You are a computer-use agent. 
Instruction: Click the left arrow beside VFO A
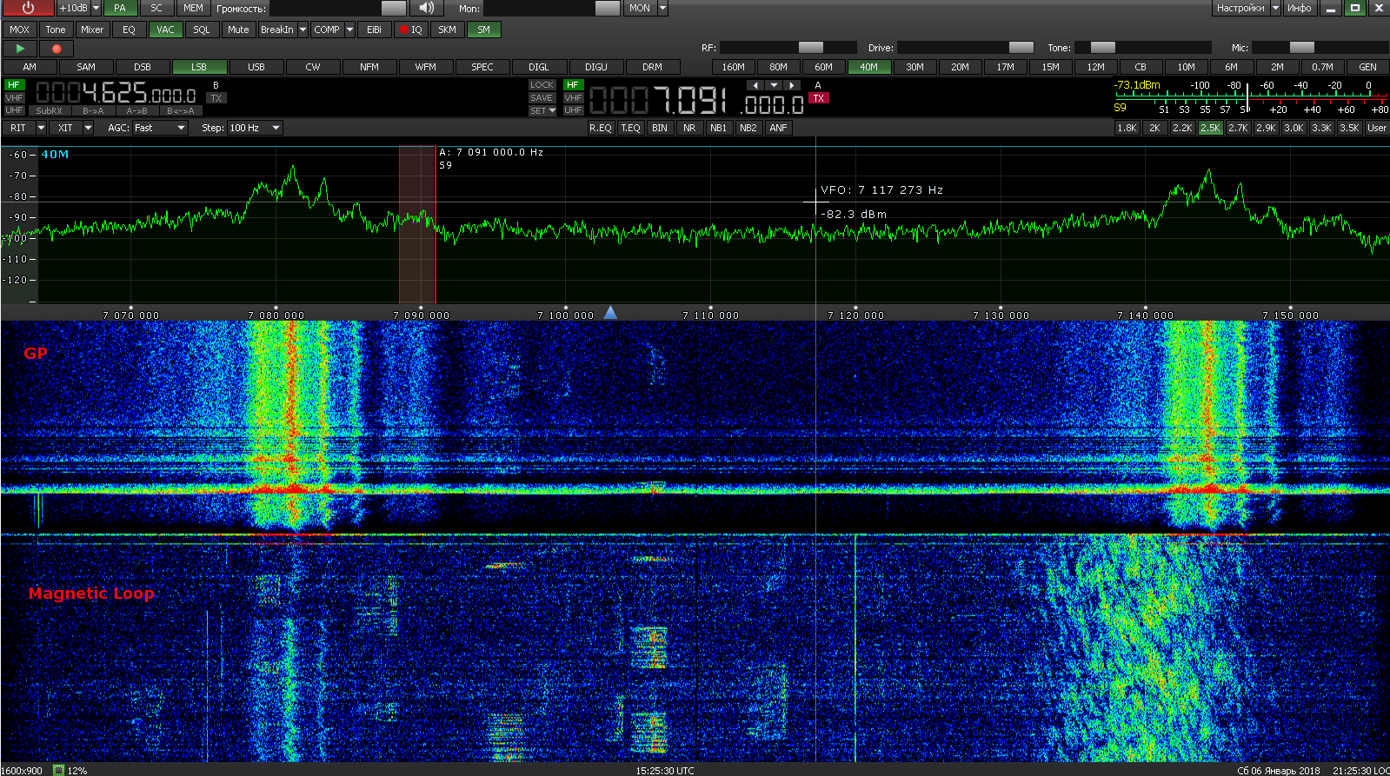point(755,85)
